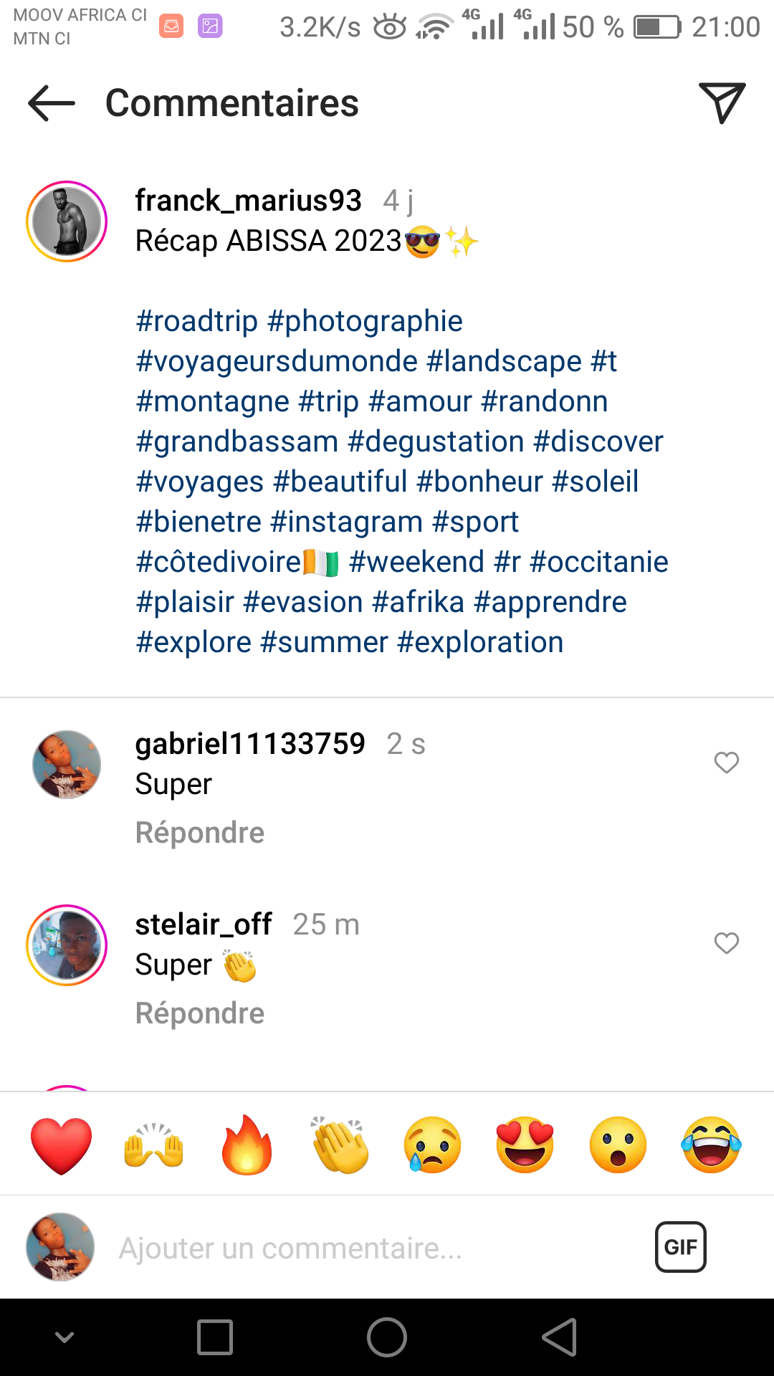Like stelair_off's comment with the heart
This screenshot has height=1376, width=774.
click(726, 943)
